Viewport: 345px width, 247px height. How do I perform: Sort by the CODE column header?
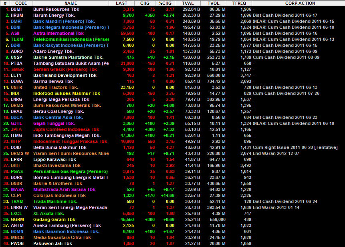[x=21, y=3]
